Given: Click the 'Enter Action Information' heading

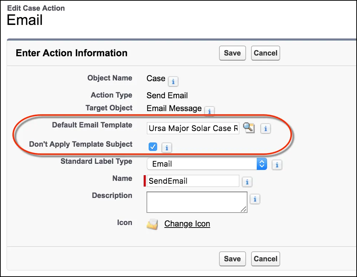Looking at the screenshot, I should pyautogui.click(x=71, y=53).
